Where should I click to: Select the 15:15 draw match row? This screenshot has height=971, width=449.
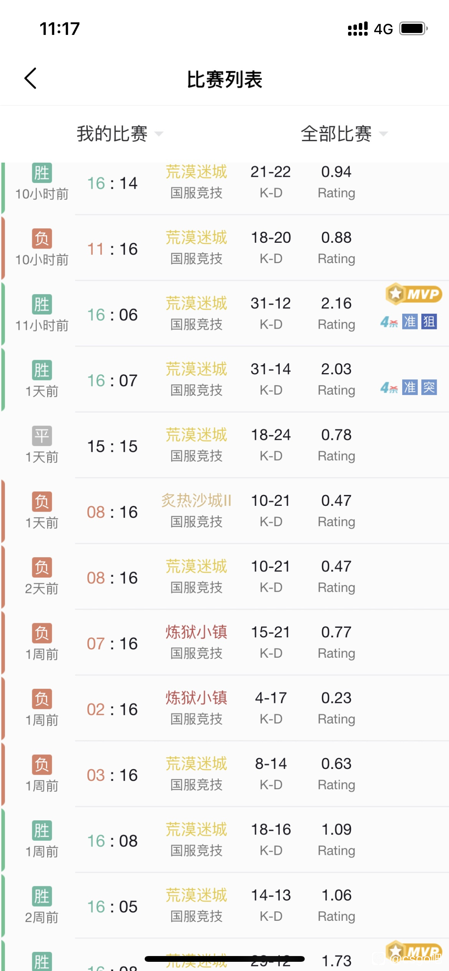225,445
